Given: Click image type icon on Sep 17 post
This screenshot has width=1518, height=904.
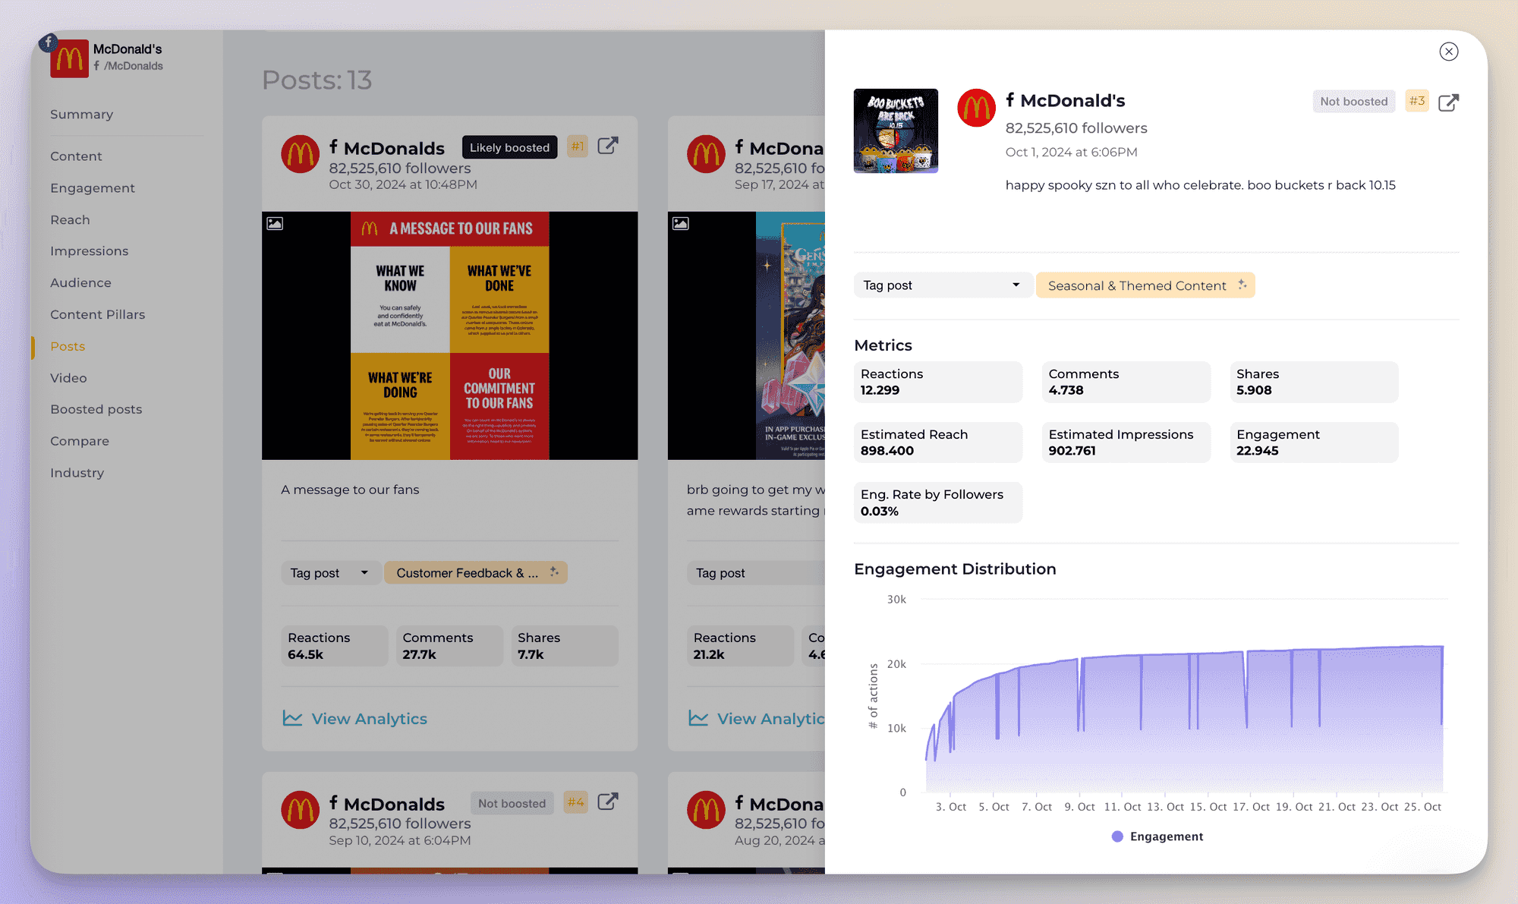Looking at the screenshot, I should pos(681,224).
